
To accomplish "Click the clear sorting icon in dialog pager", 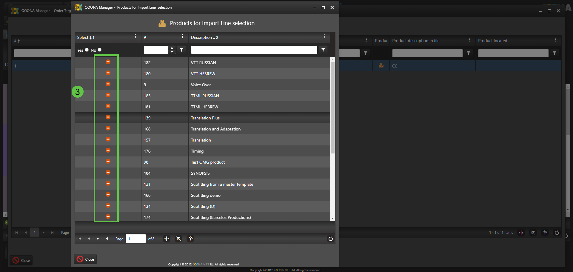I will point(178,239).
